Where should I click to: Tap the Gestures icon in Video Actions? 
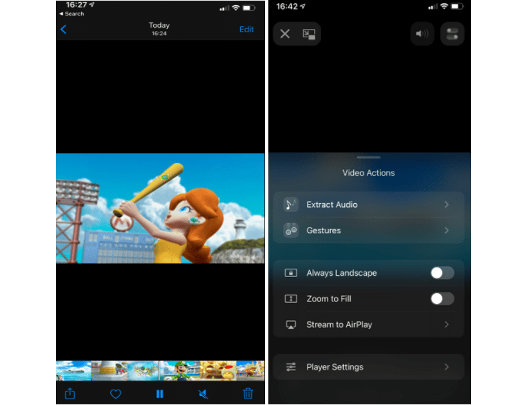(x=290, y=230)
